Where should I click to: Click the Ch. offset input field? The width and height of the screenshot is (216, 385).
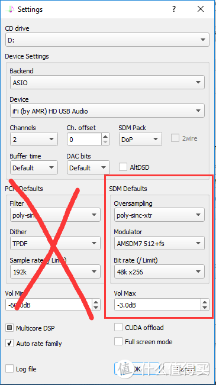(84, 139)
